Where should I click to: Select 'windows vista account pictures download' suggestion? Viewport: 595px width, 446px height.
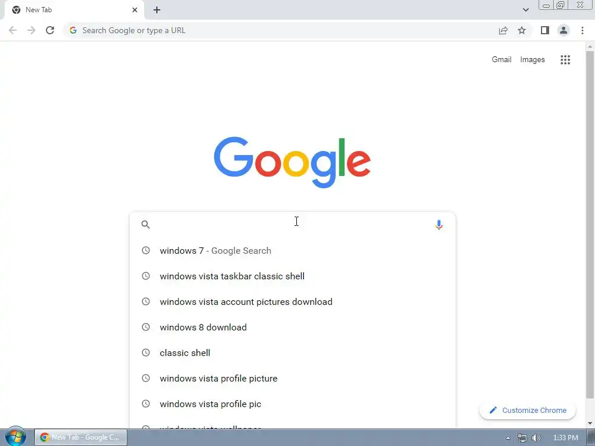pos(292,302)
